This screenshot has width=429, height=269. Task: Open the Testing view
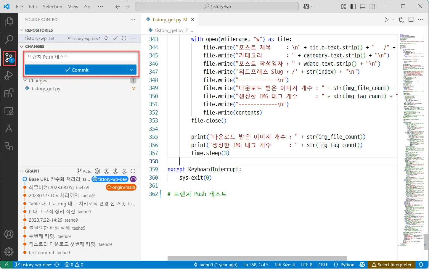[9, 128]
